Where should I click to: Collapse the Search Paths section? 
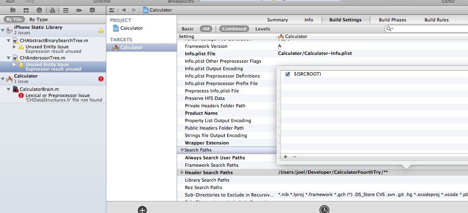(x=182, y=150)
